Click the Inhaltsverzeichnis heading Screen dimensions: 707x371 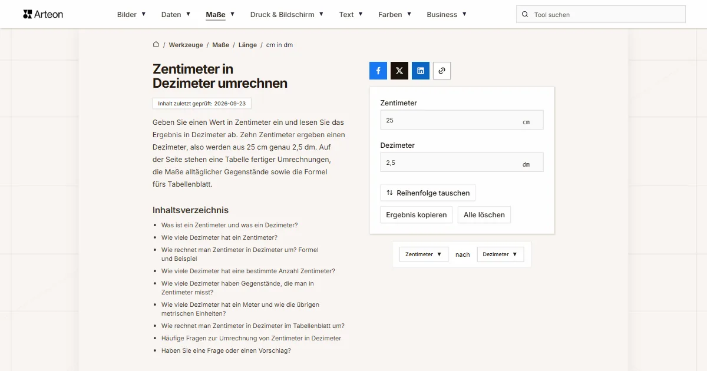click(x=190, y=210)
